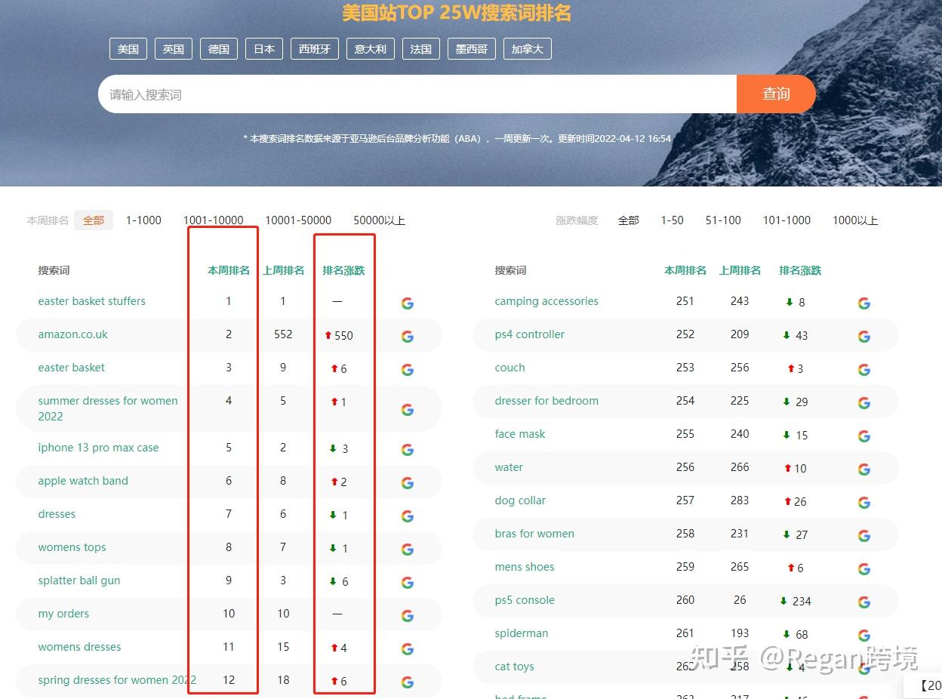Open Google icon for dog collar
Viewport: 942px width, 699px height.
[x=864, y=503]
